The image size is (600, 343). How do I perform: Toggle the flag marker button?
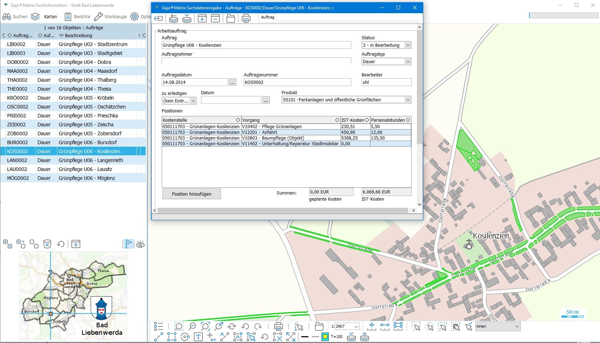pos(128,244)
